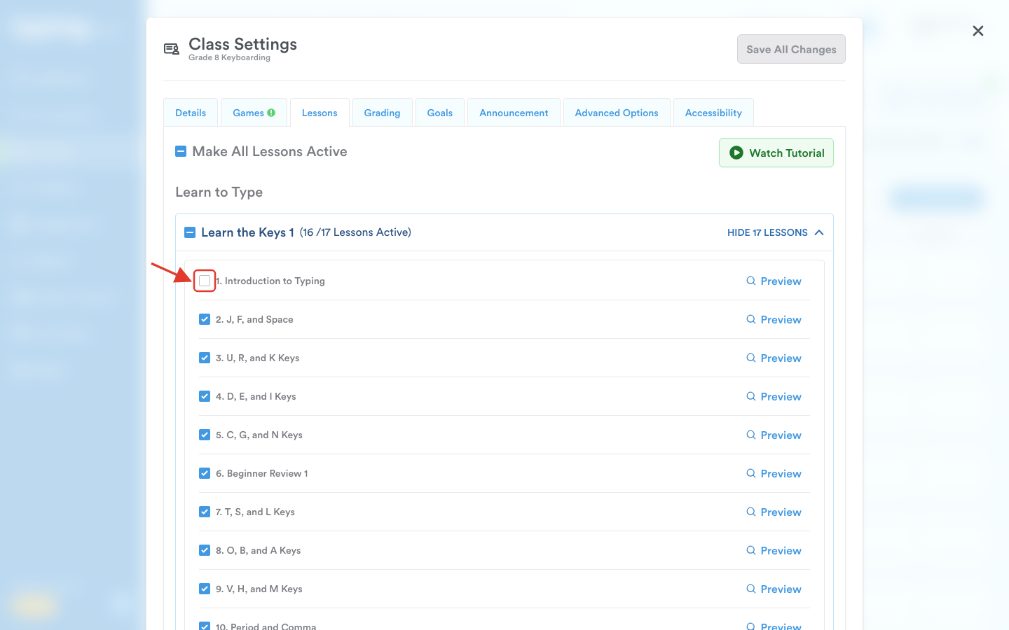Viewport: 1009px width, 630px height.
Task: Uncheck the U, R, and K Keys lesson
Action: (x=205, y=358)
